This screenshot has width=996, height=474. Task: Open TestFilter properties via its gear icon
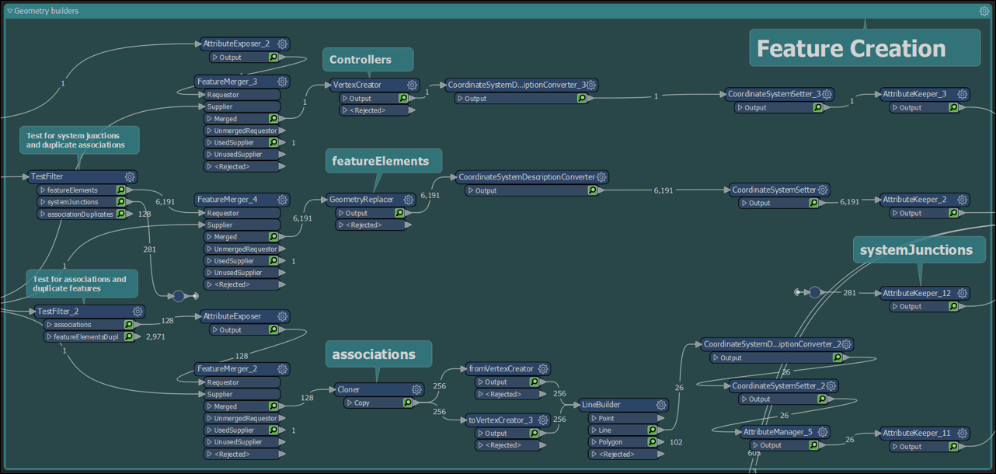click(x=130, y=176)
